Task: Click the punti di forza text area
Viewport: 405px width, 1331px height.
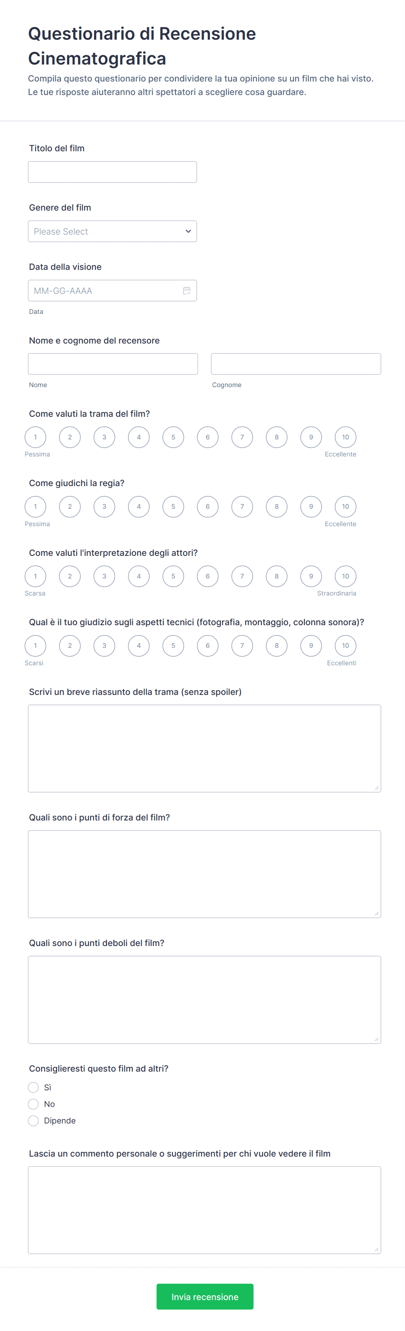Action: pos(204,874)
